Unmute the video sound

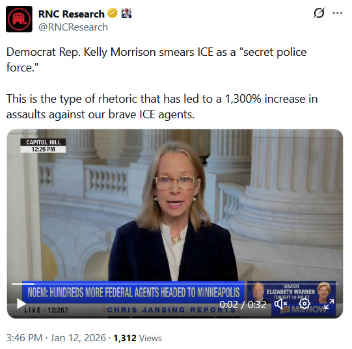point(280,304)
